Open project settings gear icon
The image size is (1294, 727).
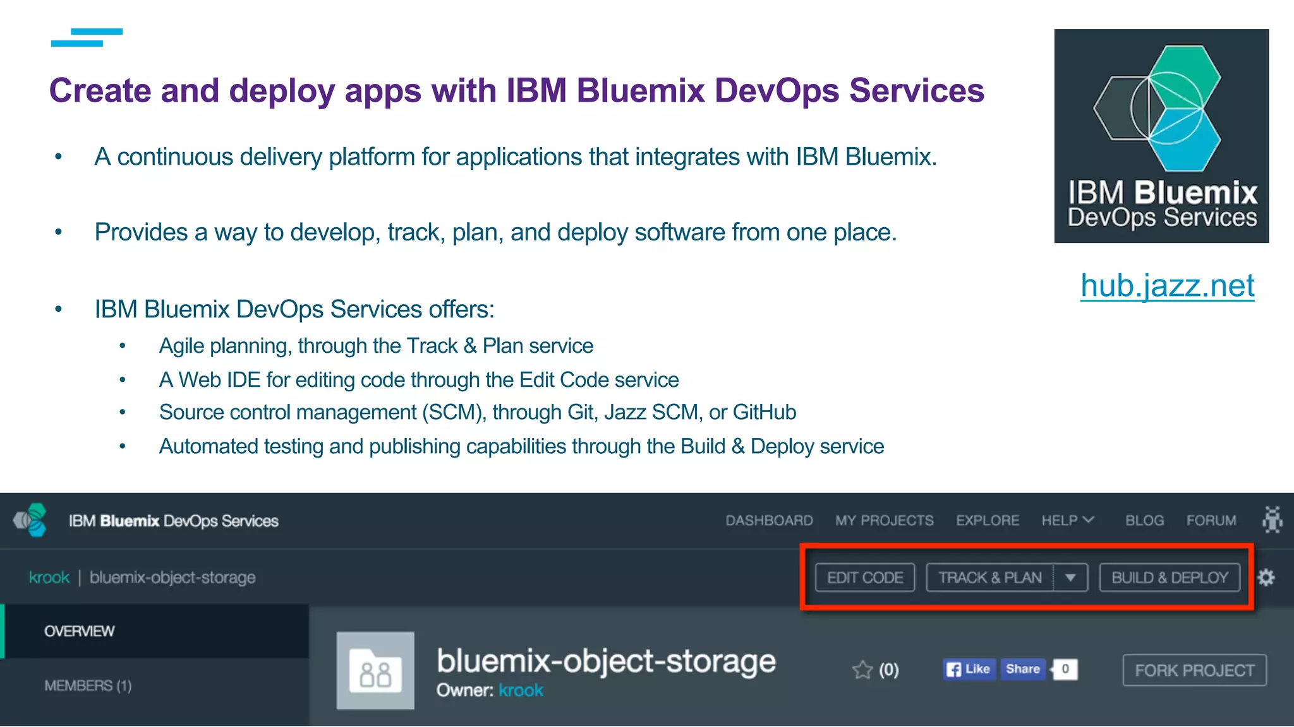pyautogui.click(x=1266, y=577)
